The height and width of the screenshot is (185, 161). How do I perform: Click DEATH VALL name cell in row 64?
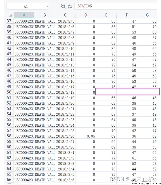(x=45, y=169)
